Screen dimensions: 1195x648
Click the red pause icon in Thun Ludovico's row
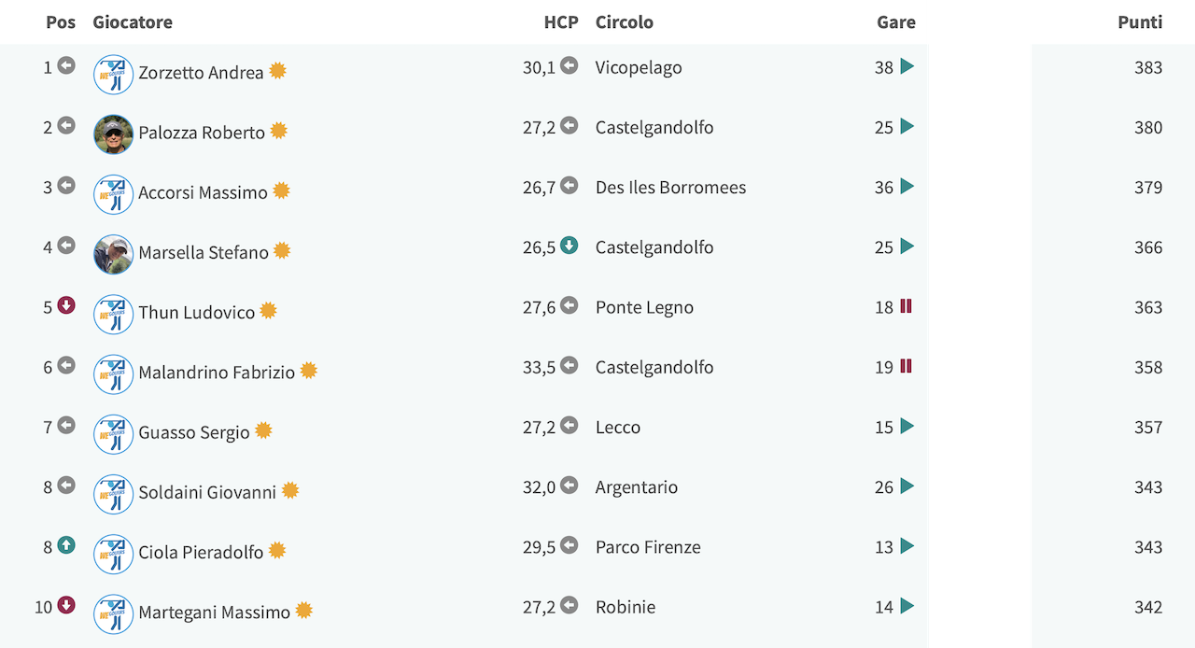click(x=906, y=306)
